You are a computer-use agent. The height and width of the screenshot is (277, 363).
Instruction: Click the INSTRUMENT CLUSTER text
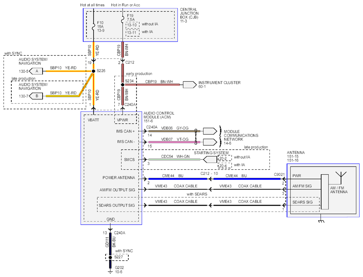pos(219,82)
